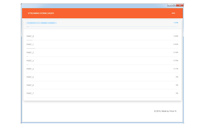Select the PART_7 row label
205x128 pixels.
pos(30,93)
